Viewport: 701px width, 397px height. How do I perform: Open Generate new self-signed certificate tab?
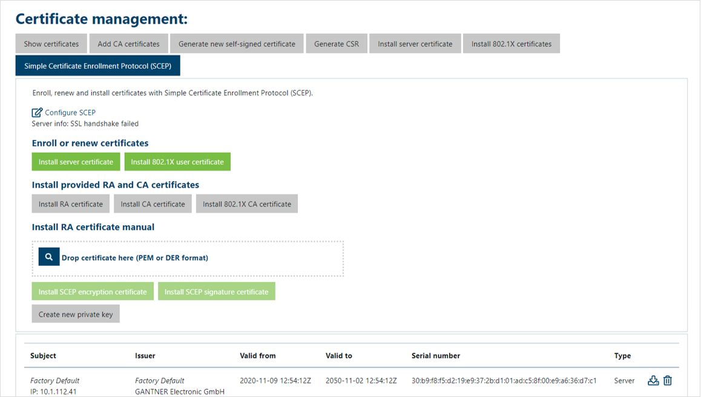pyautogui.click(x=237, y=44)
